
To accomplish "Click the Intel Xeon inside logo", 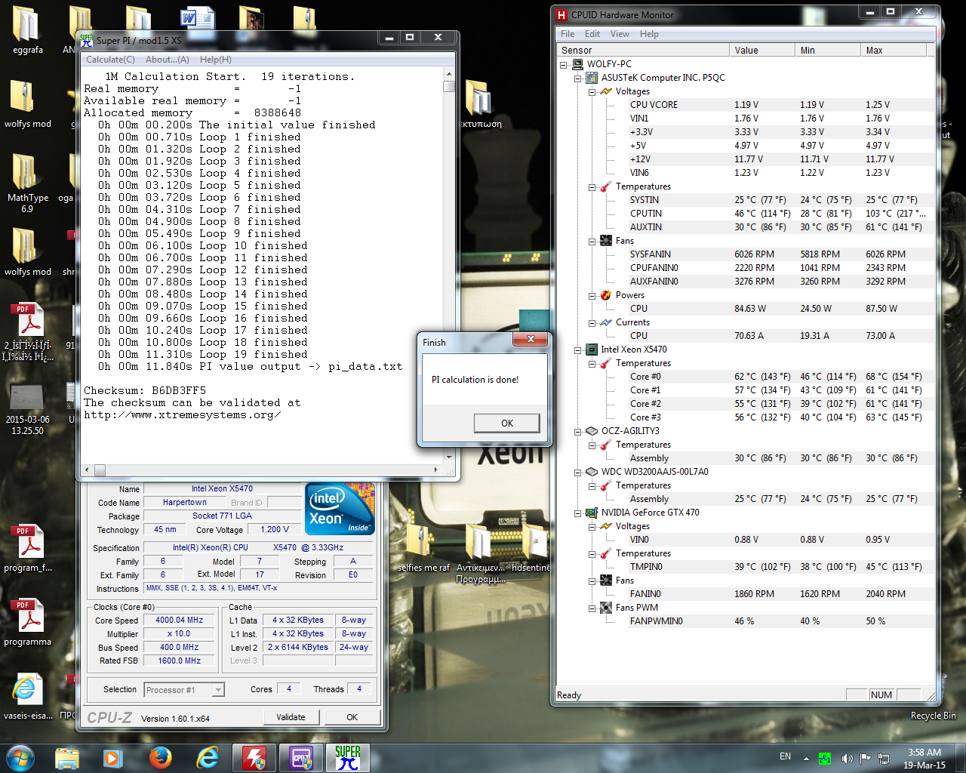I will point(340,509).
